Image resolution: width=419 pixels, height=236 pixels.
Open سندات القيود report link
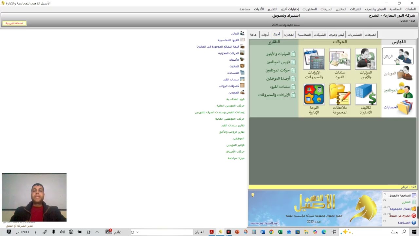282,87
